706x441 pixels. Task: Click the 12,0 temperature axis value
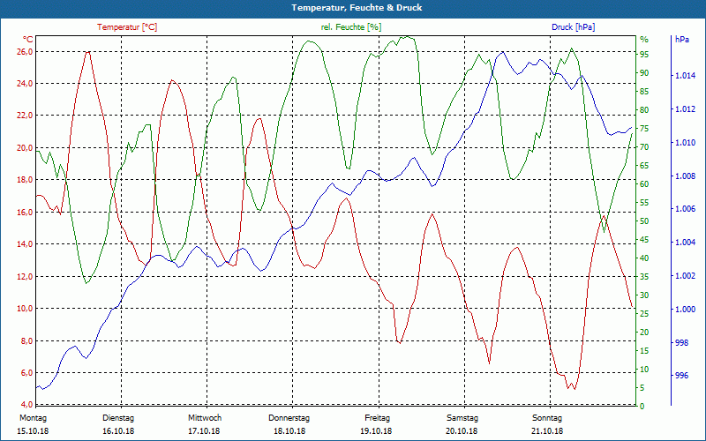[x=25, y=277]
